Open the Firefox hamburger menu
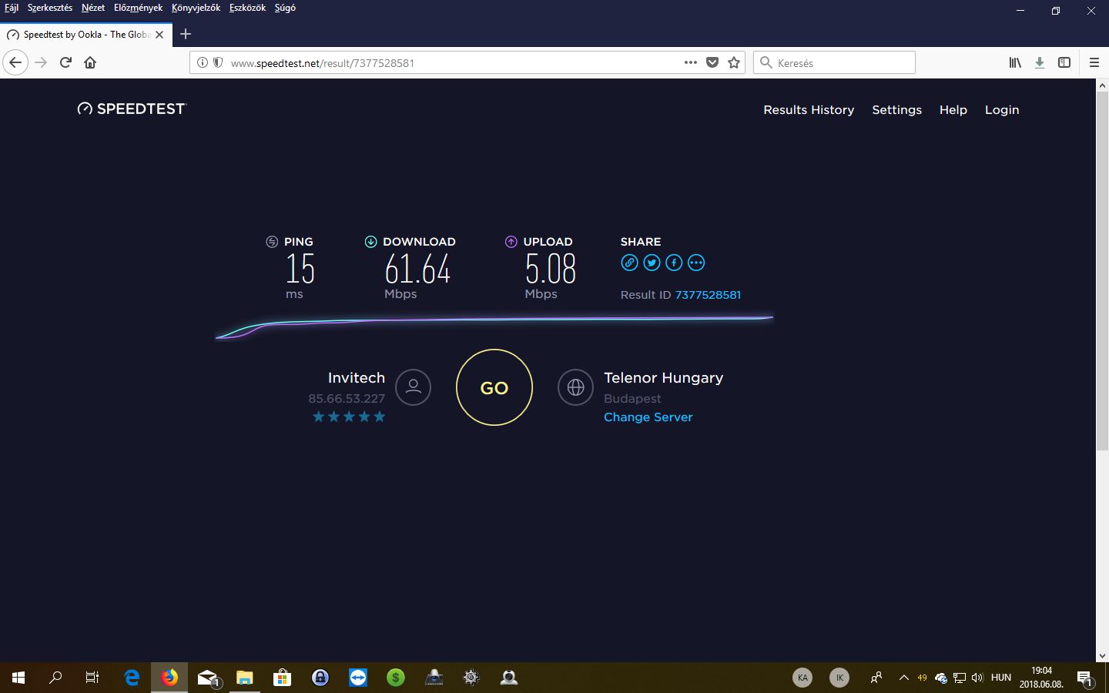This screenshot has height=693, width=1109. 1094,62
